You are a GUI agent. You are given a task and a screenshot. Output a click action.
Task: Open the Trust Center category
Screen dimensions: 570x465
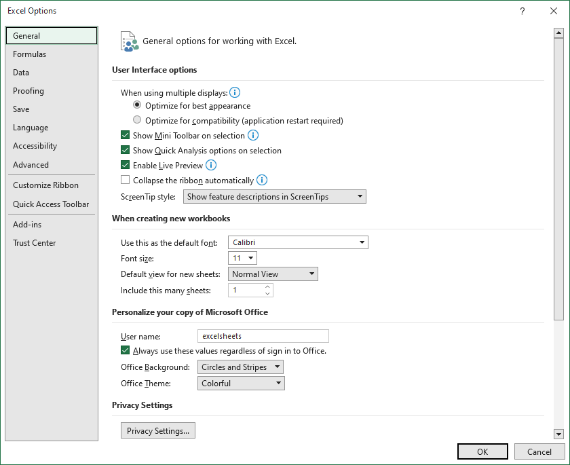pyautogui.click(x=52, y=243)
